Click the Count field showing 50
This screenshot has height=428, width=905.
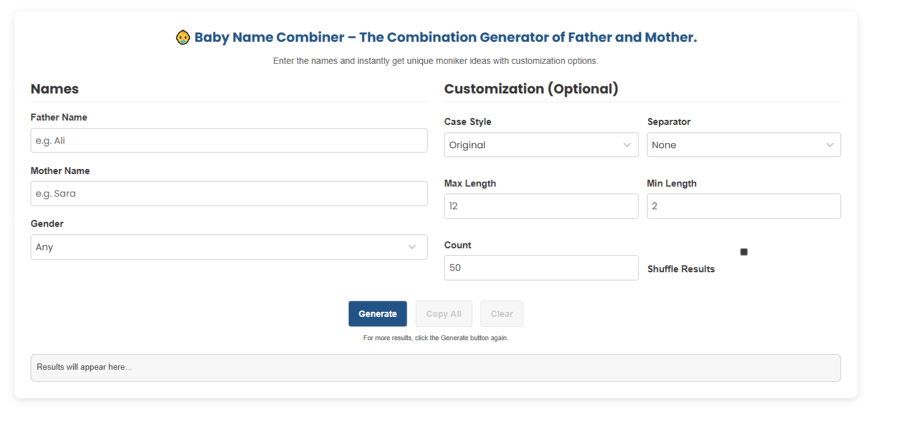pos(541,267)
